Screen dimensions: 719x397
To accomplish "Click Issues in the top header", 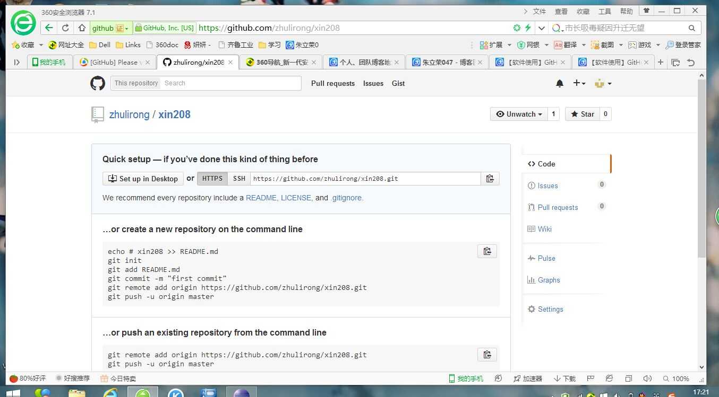I will pos(373,83).
